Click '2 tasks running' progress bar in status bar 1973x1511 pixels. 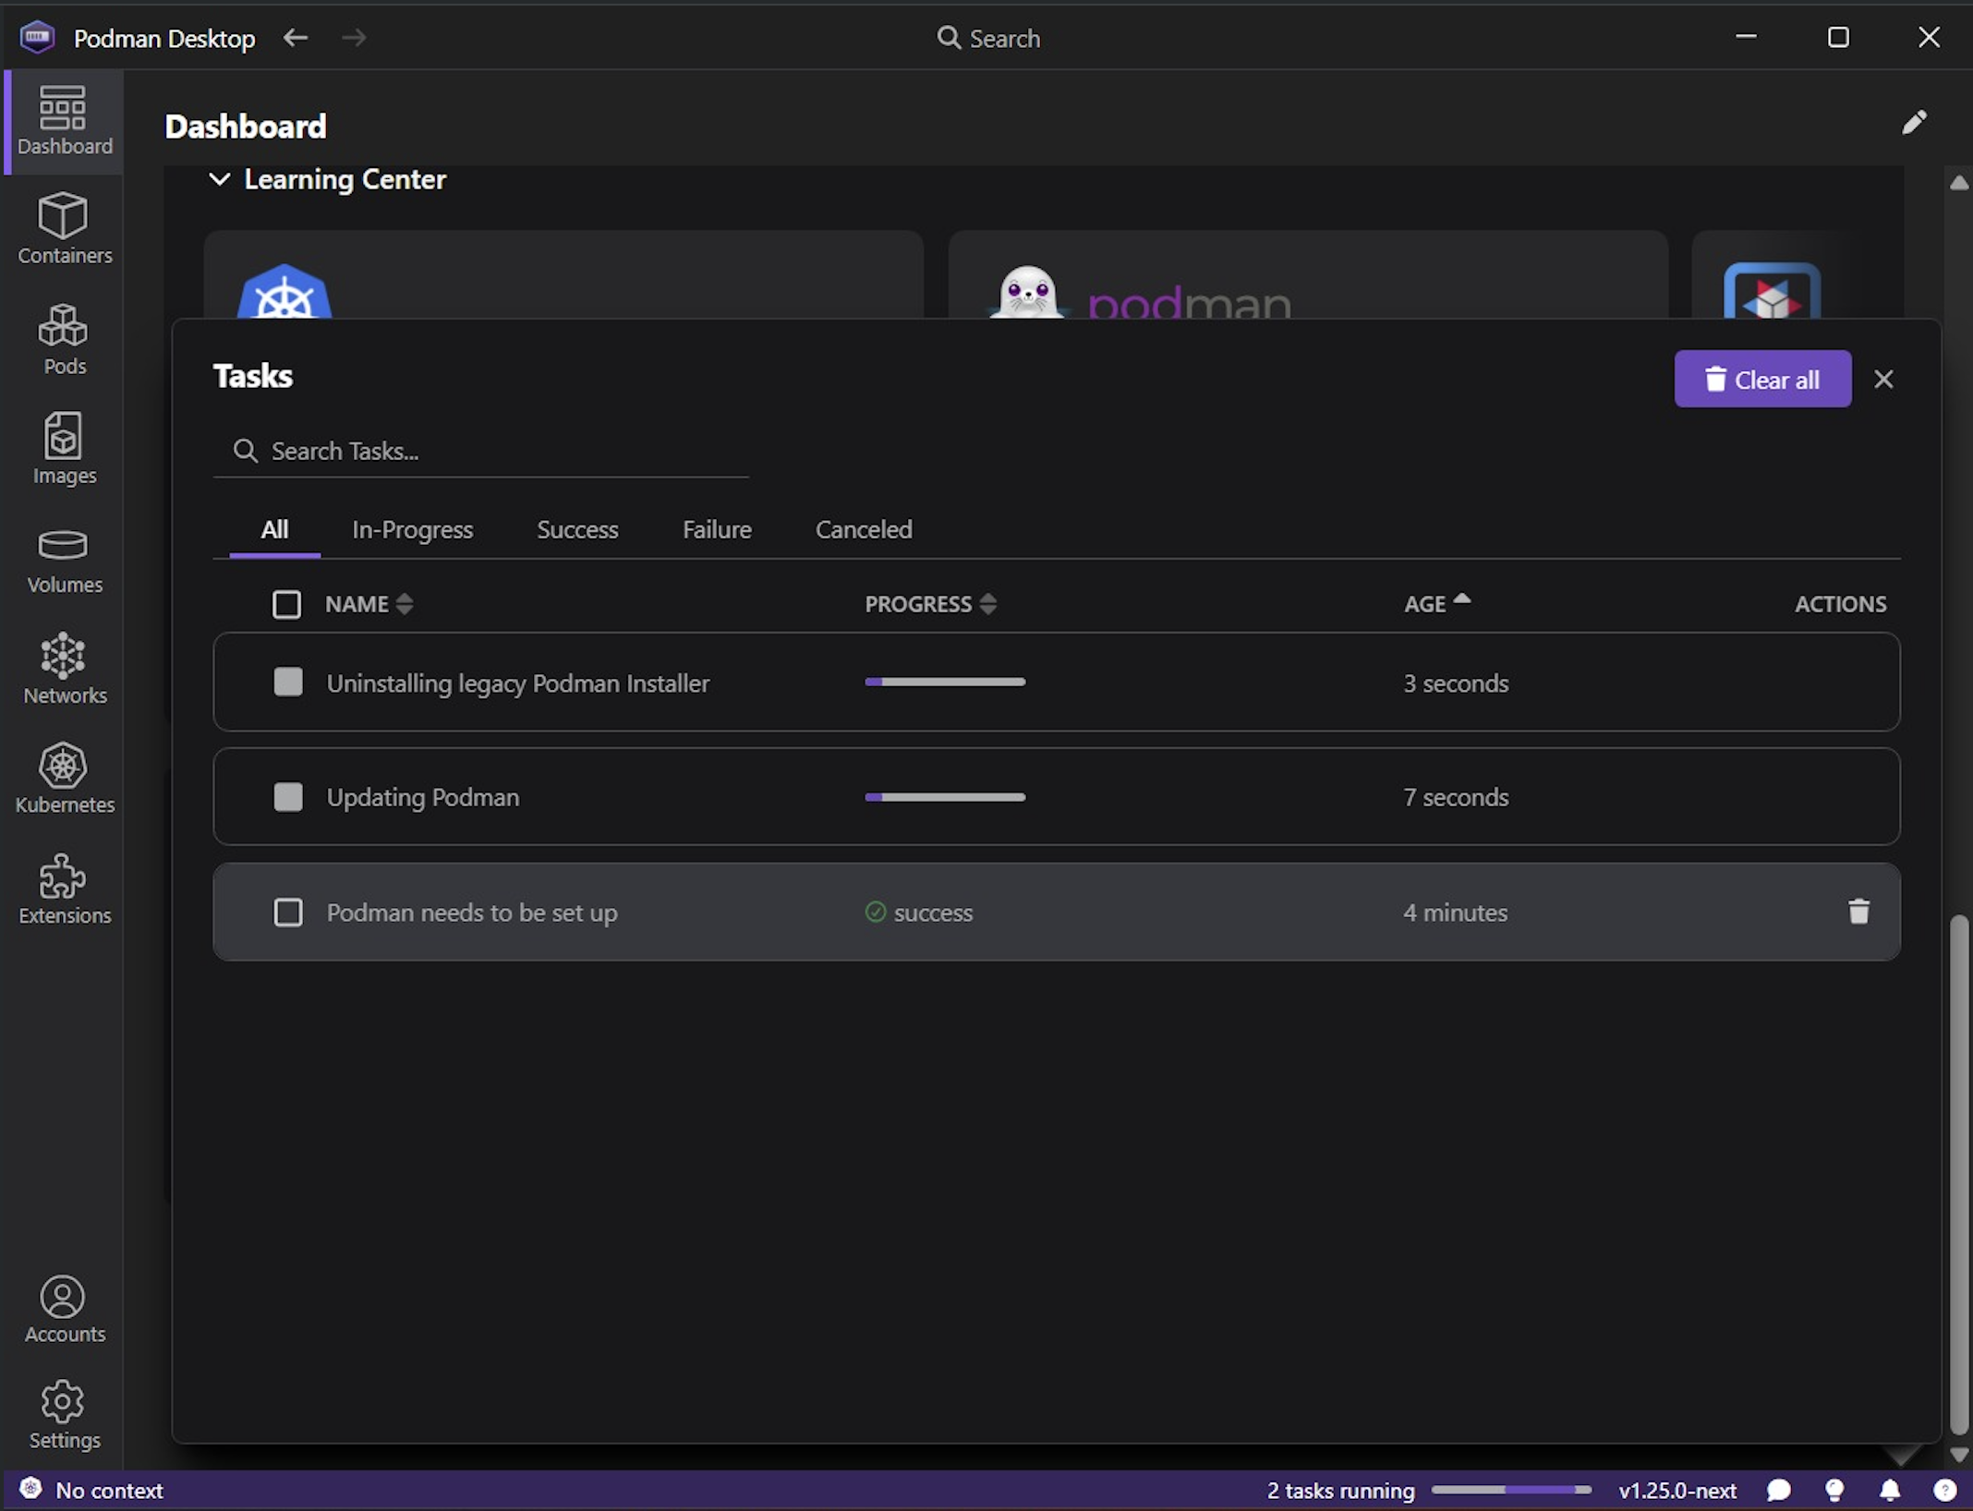(x=1511, y=1490)
